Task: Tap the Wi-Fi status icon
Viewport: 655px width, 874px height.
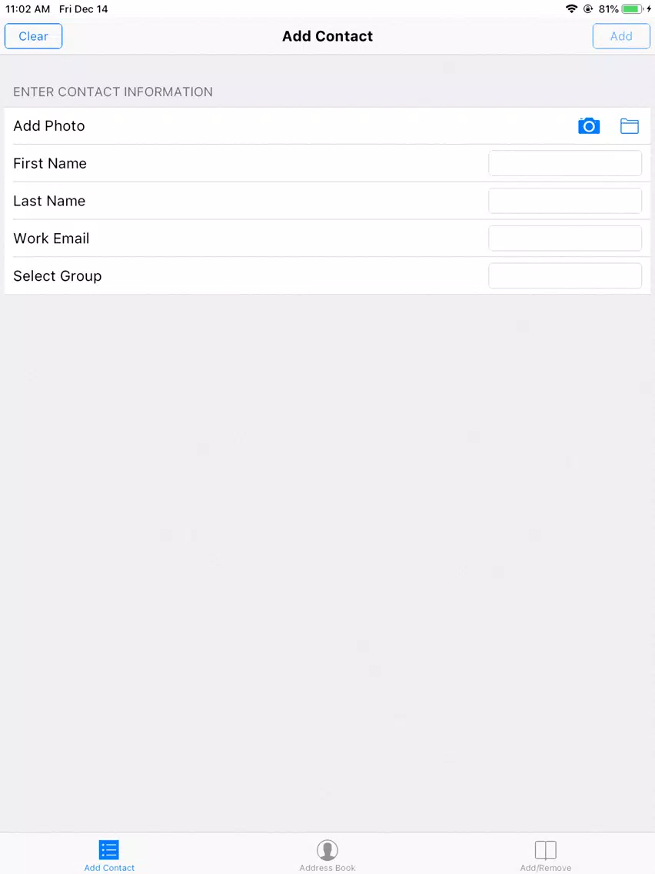Action: (571, 8)
